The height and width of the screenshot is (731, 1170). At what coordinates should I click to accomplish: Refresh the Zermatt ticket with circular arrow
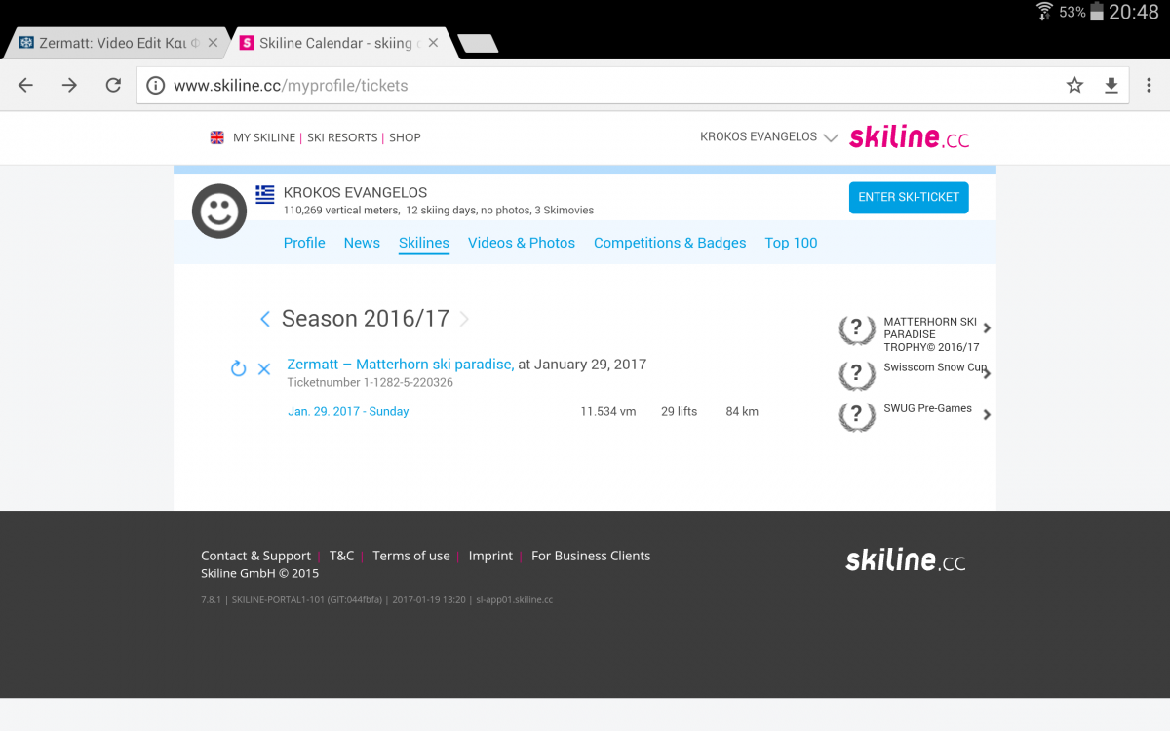(238, 368)
